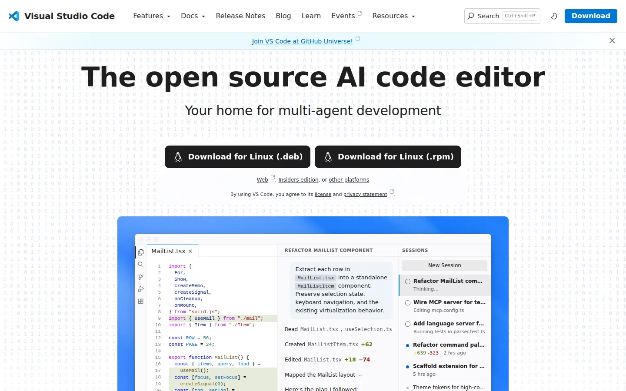Click the Read MailList.tsx, useSelection.ts line
The width and height of the screenshot is (626, 391).
[338, 329]
